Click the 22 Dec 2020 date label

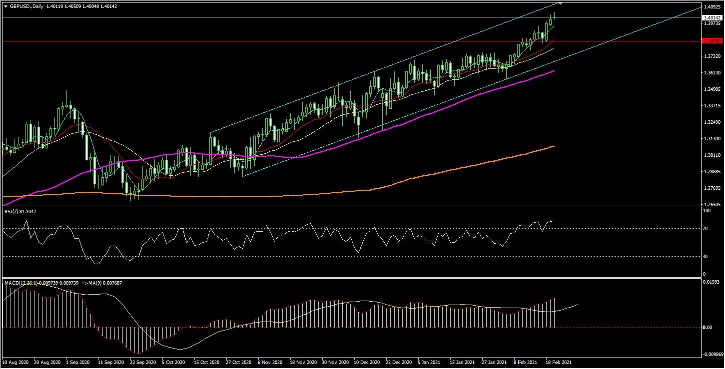point(398,363)
